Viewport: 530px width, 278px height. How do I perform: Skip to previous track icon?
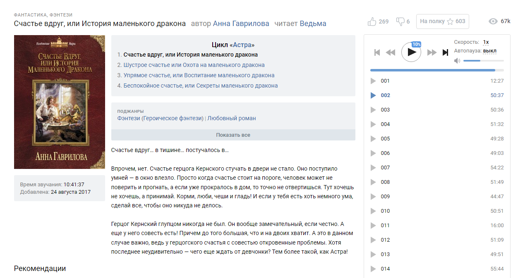377,52
